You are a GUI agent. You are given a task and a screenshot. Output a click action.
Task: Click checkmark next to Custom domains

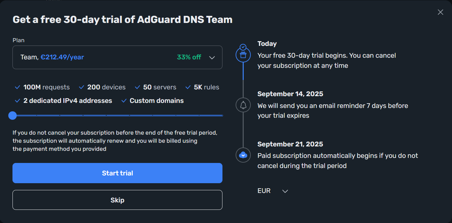124,101
